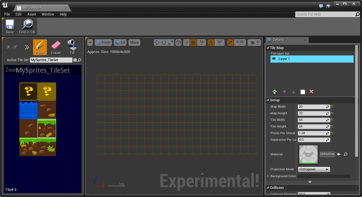Click the magnifier next to Active Tile Set

coord(79,60)
